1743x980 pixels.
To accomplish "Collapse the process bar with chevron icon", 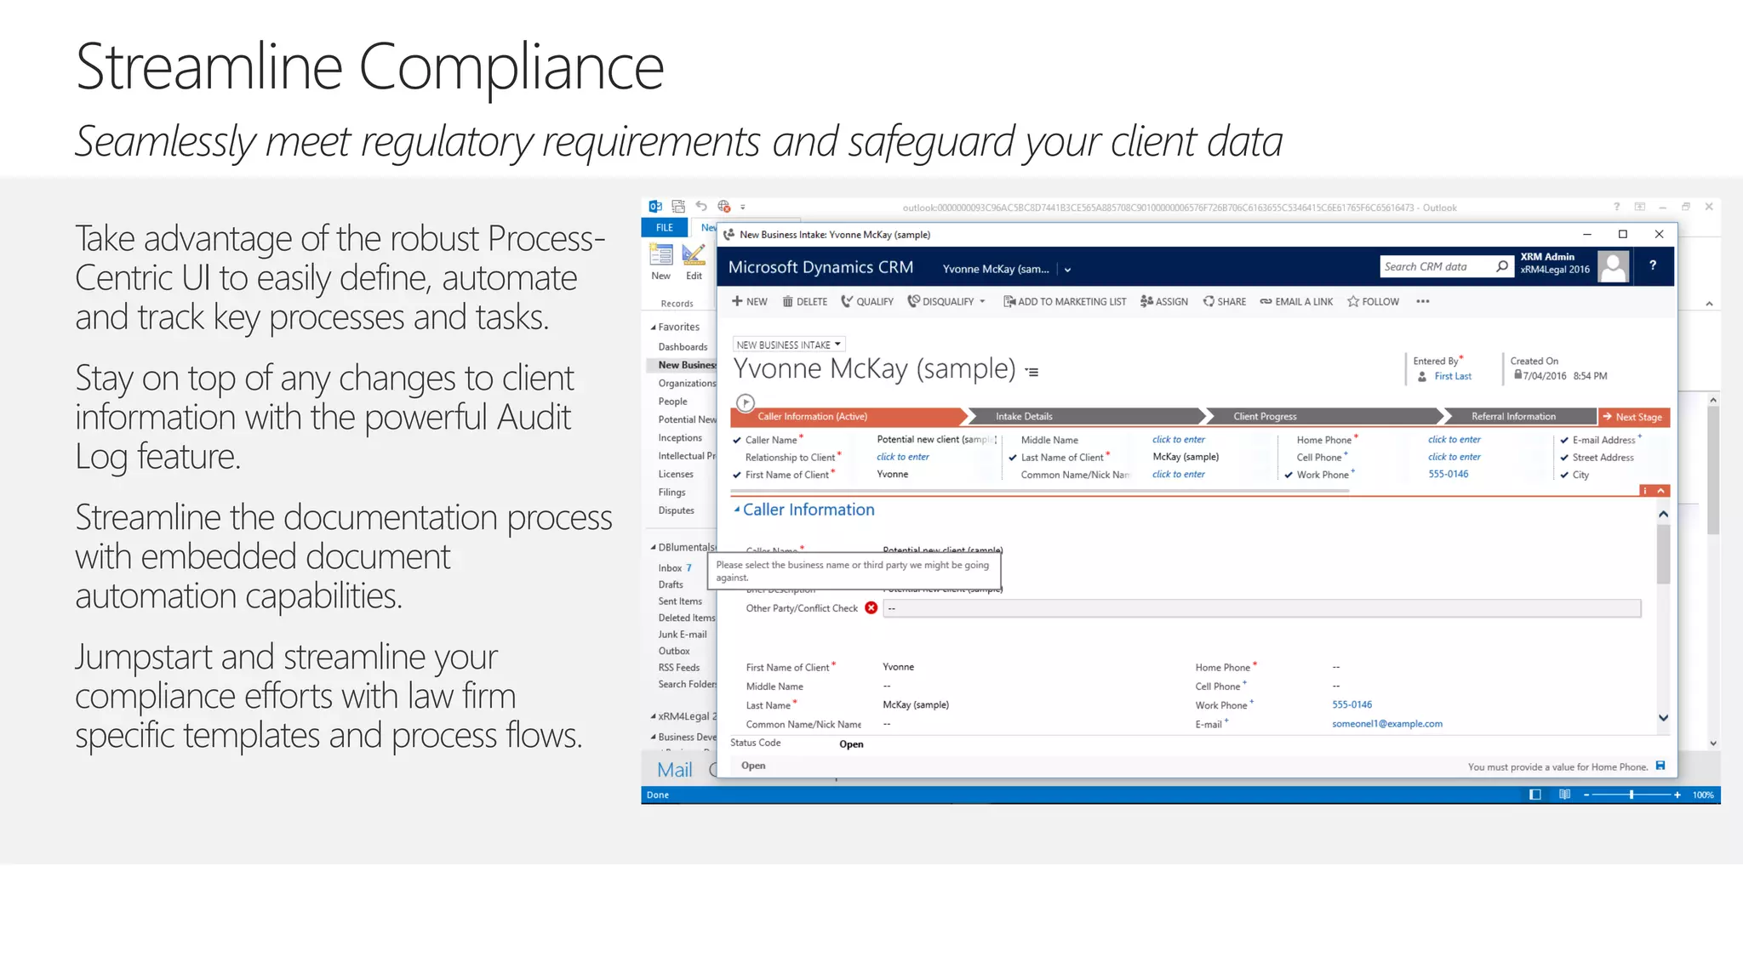I will pyautogui.click(x=1661, y=491).
